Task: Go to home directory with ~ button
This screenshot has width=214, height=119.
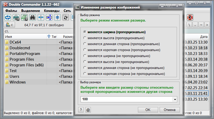Action: (201, 25)
